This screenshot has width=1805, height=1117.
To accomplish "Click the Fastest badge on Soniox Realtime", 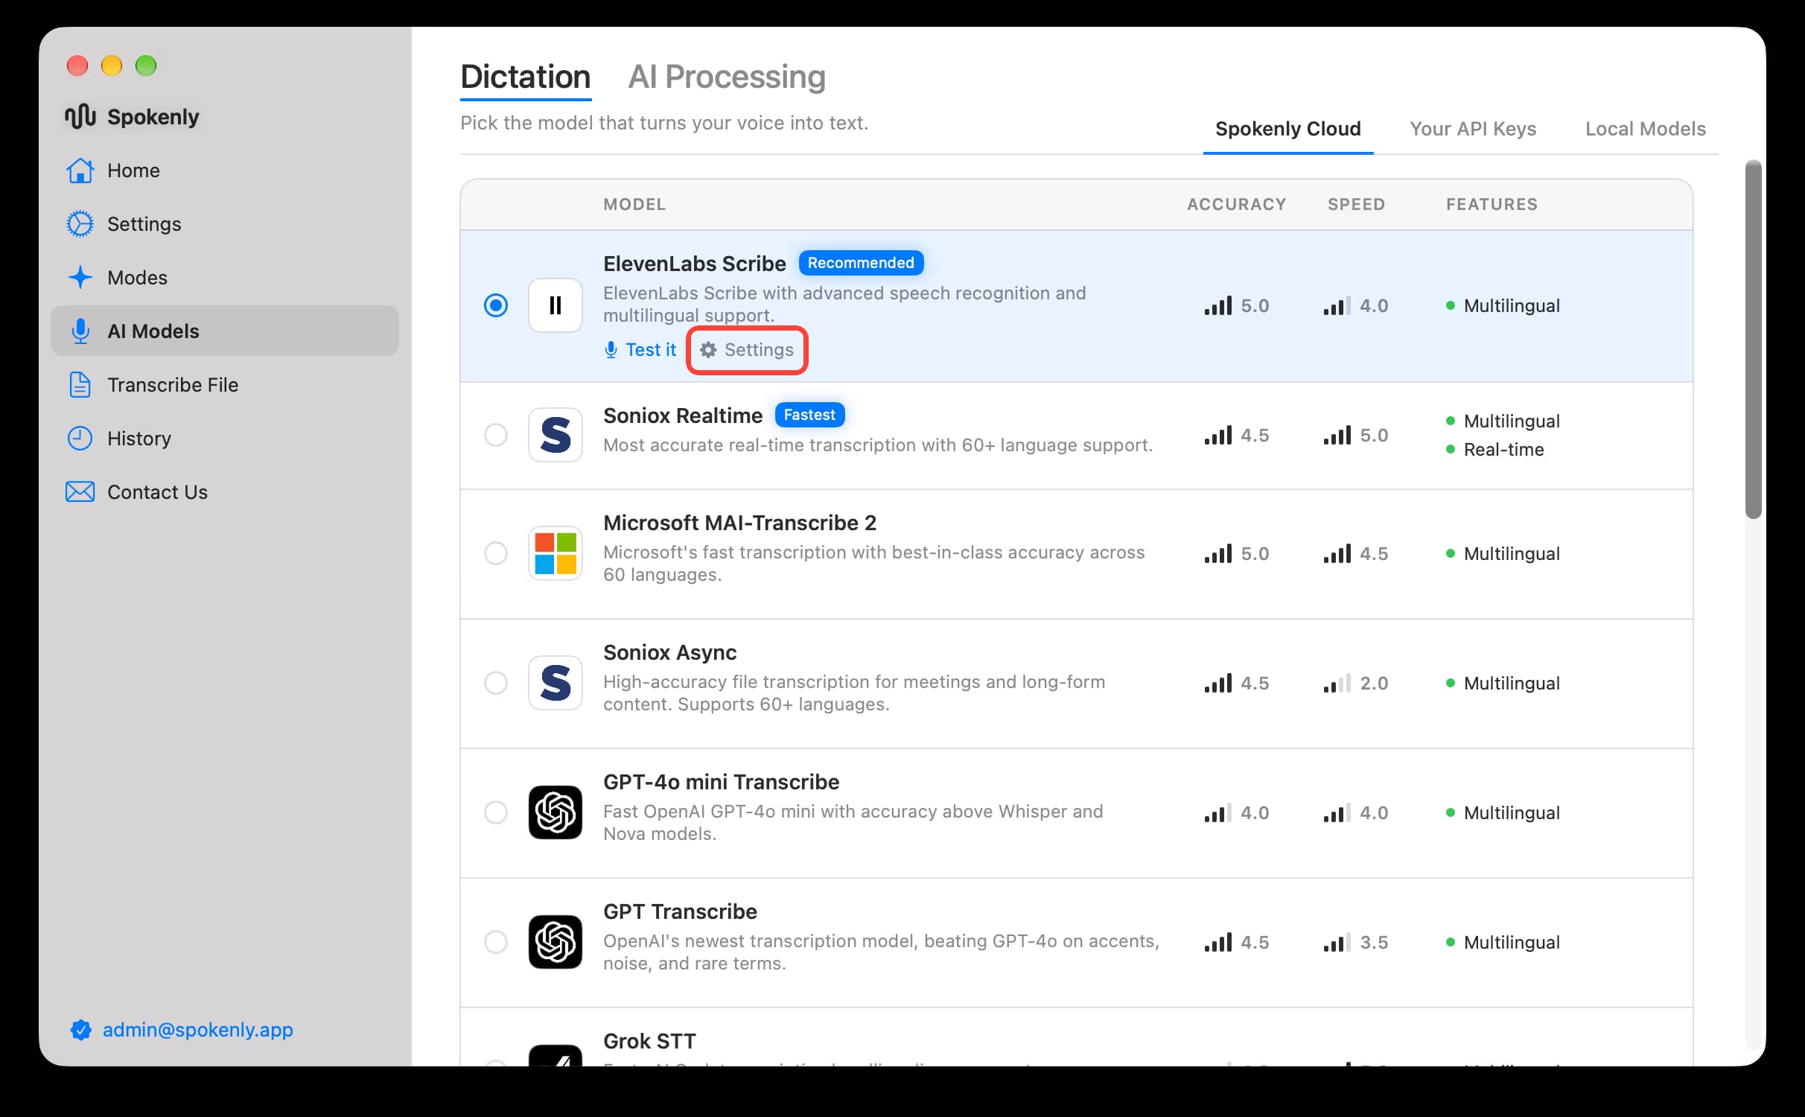I will [809, 415].
